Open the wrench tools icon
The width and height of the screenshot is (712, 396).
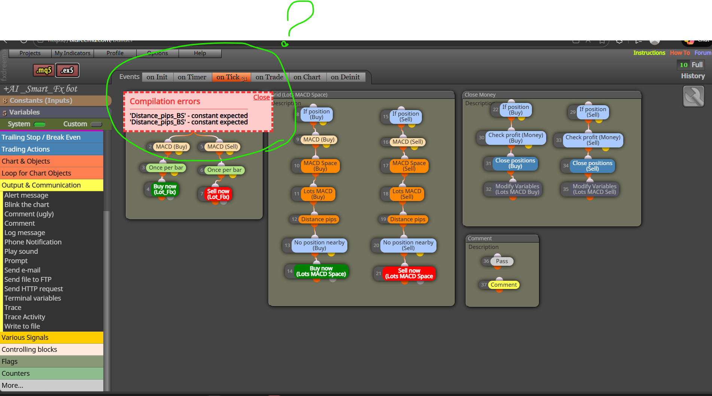(693, 96)
